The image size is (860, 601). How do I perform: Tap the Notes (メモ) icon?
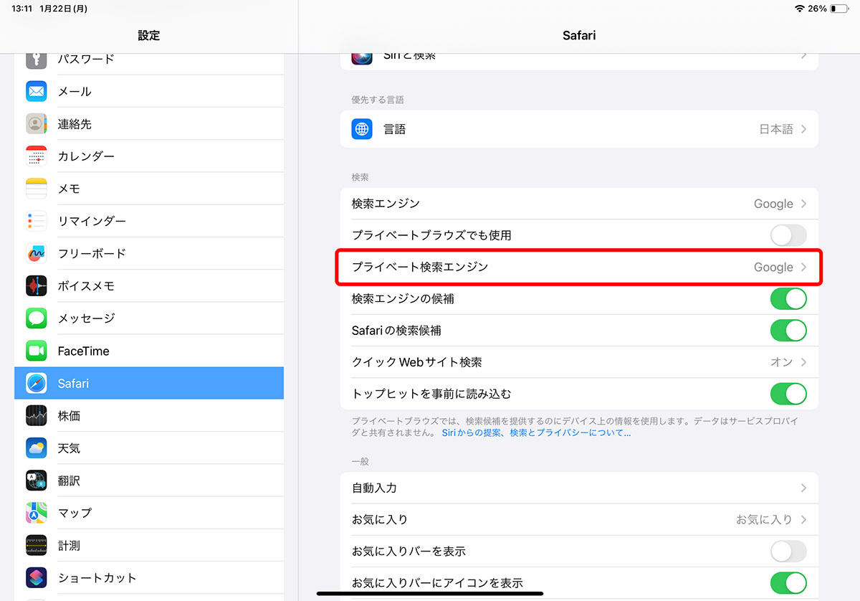(x=37, y=189)
